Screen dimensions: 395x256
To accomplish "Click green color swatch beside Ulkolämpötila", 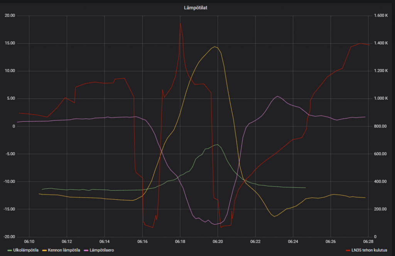I will (10, 250).
